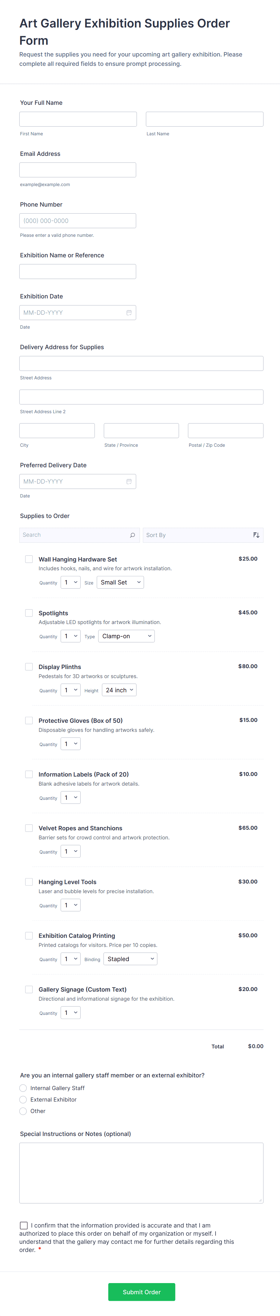Open quantity dropdown for Velvet Ropes and Stanchions
Screen dimensions: 280x1316
(70, 851)
